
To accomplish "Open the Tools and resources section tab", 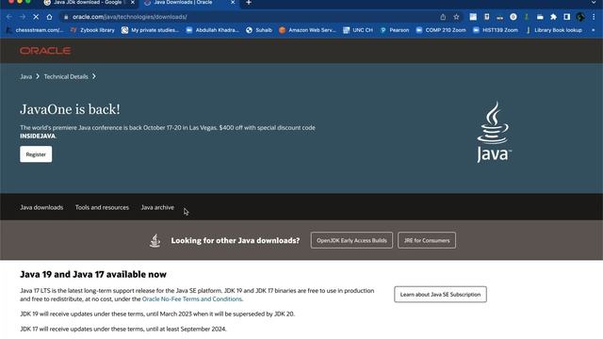I will click(x=102, y=207).
